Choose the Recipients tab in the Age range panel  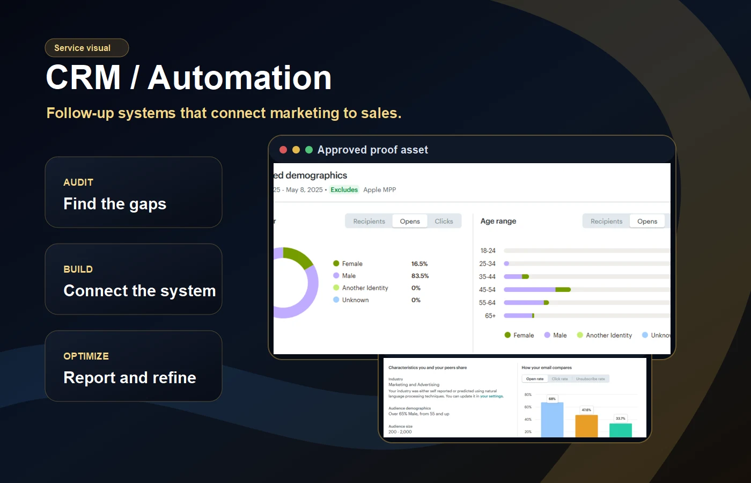click(x=607, y=221)
